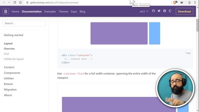
Task: Open the Open Collective icon link
Action: [170, 11]
